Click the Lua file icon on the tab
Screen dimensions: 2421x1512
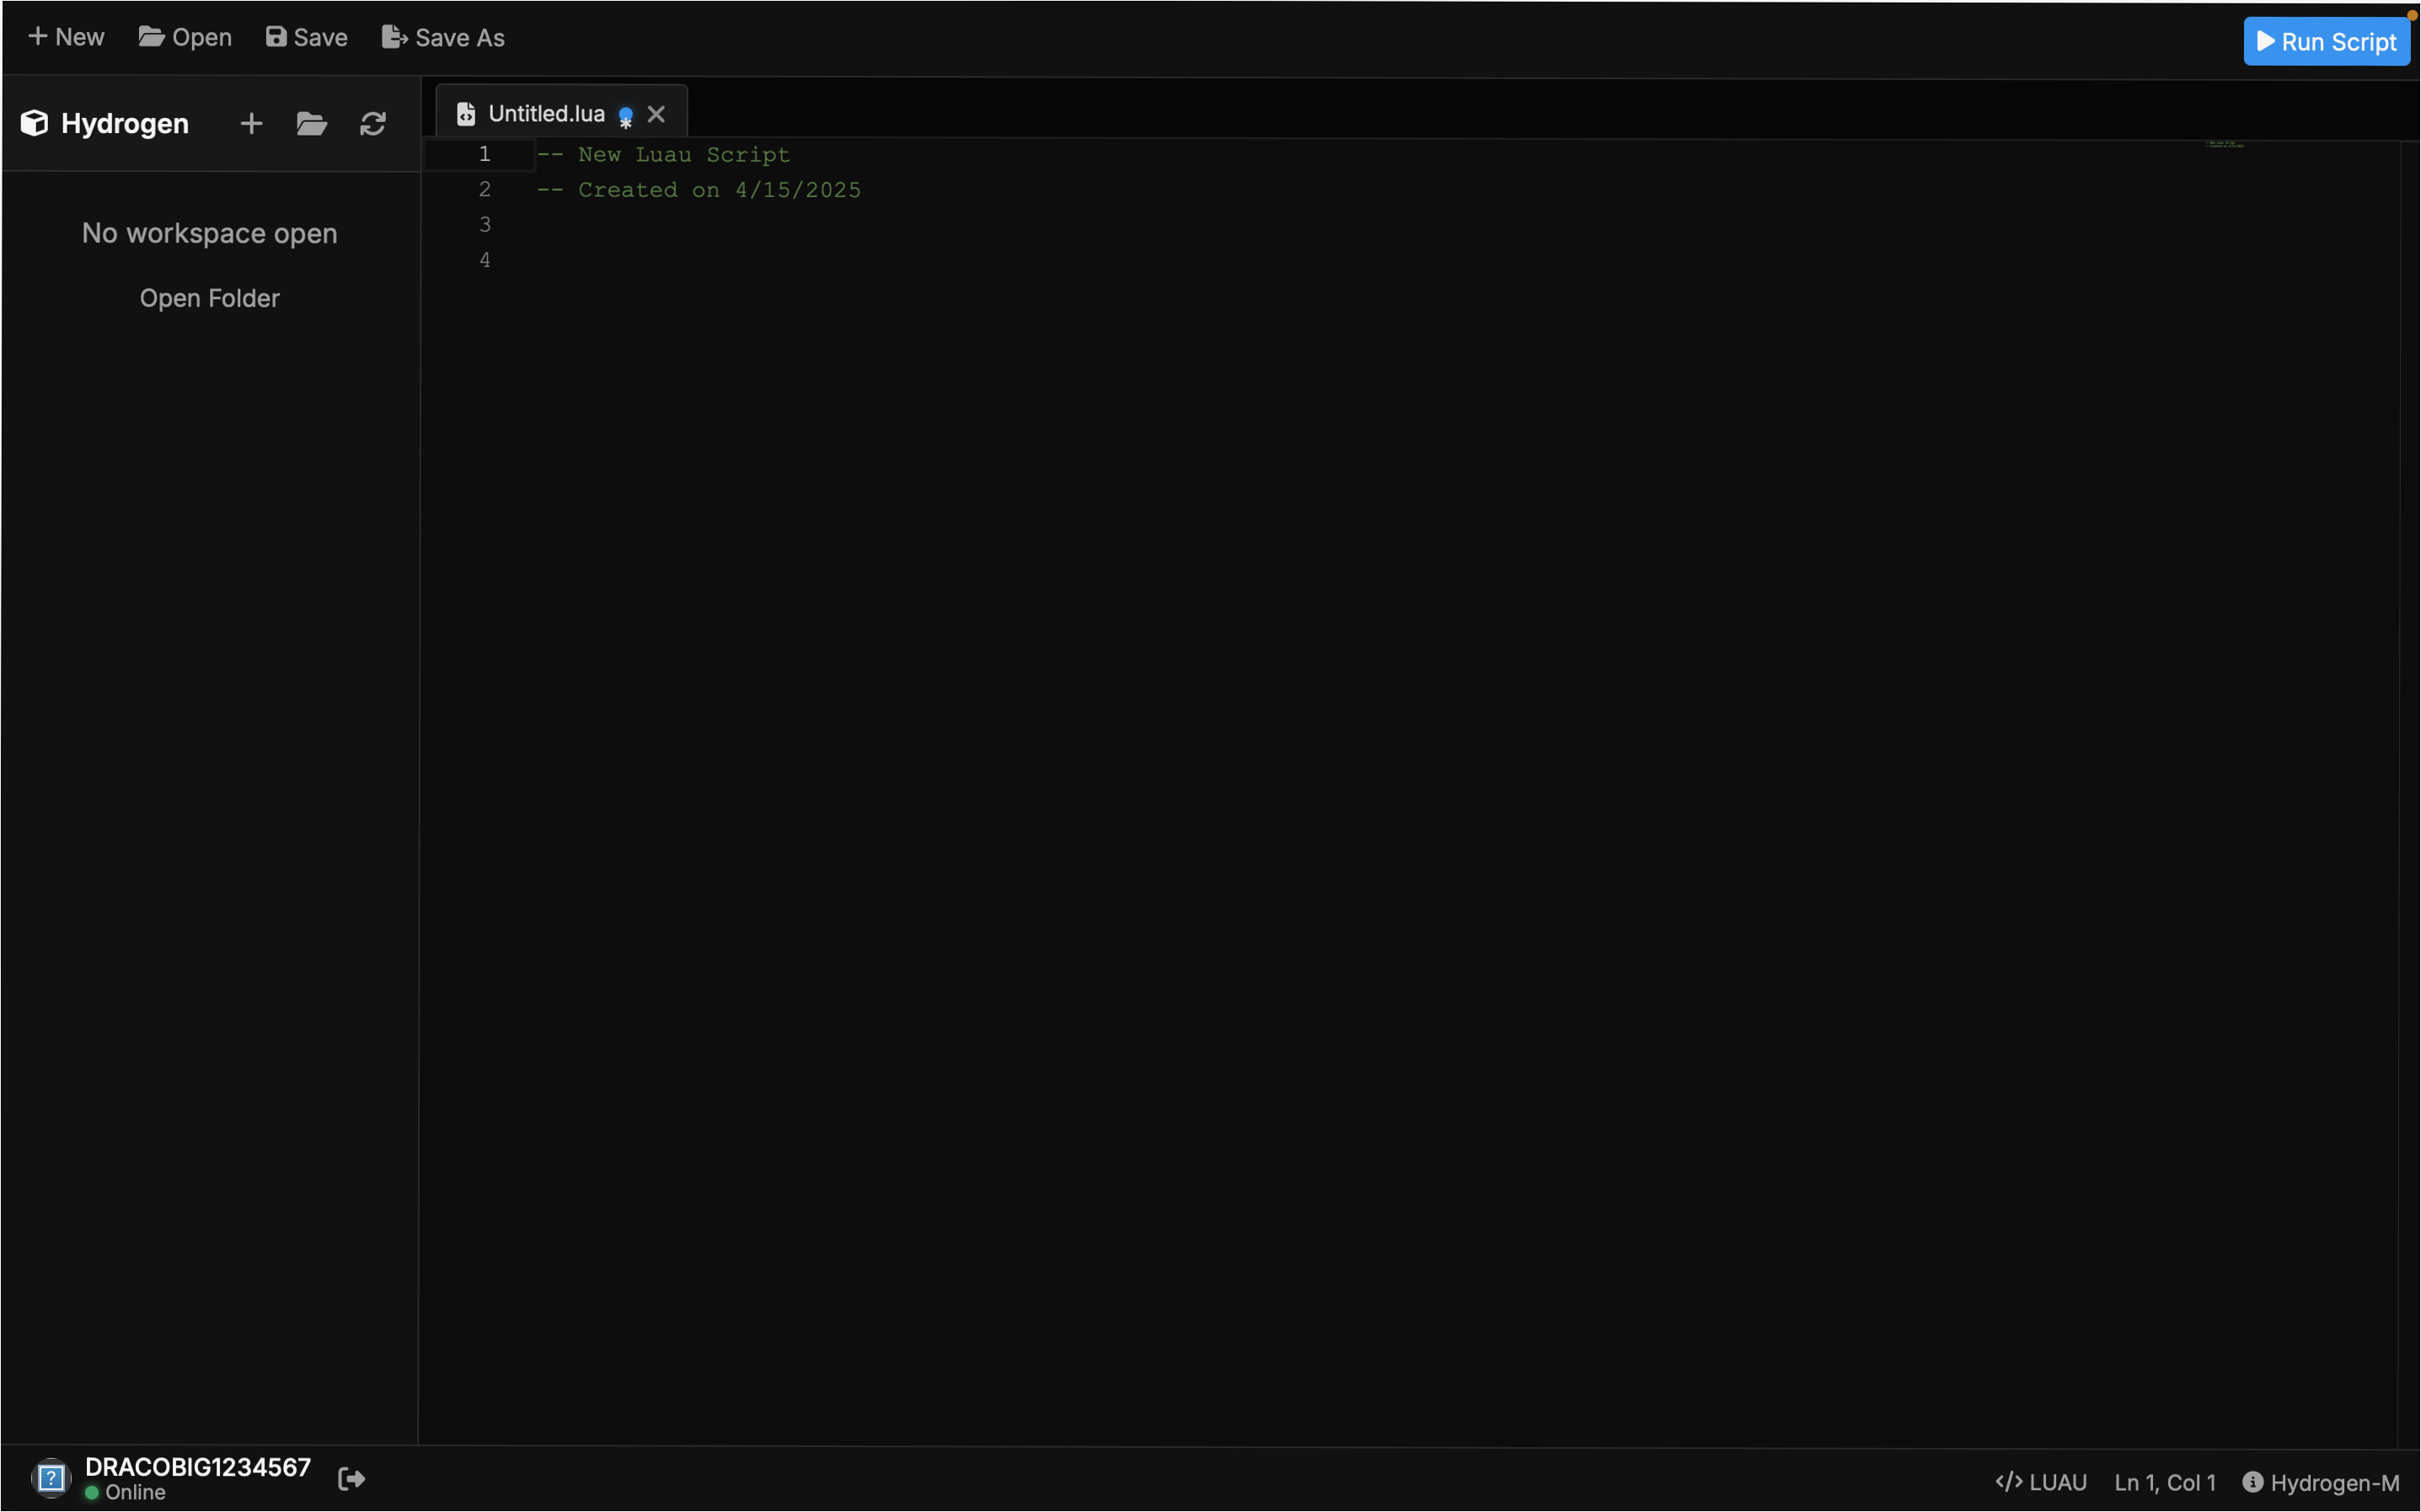(x=466, y=114)
